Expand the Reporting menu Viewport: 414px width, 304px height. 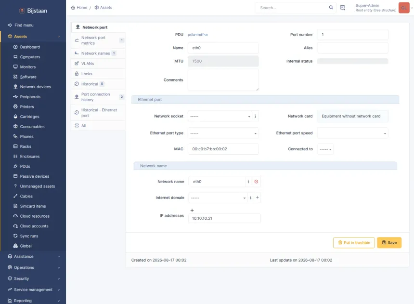[x=33, y=301]
